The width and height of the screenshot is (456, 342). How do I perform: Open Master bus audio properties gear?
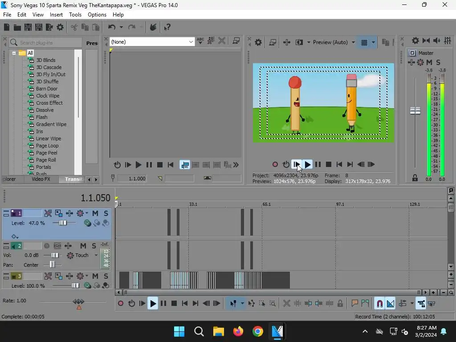(x=415, y=41)
